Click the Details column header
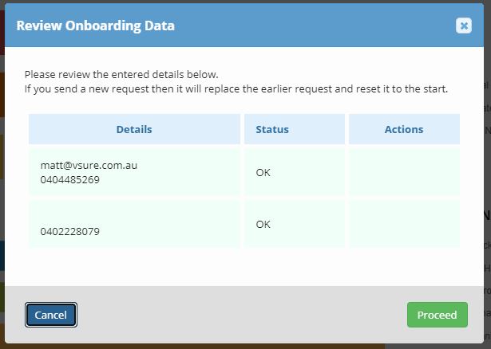The image size is (491, 349). click(x=133, y=129)
